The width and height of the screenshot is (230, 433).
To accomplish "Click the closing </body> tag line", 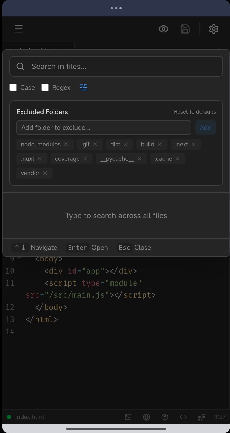I will [x=51, y=307].
